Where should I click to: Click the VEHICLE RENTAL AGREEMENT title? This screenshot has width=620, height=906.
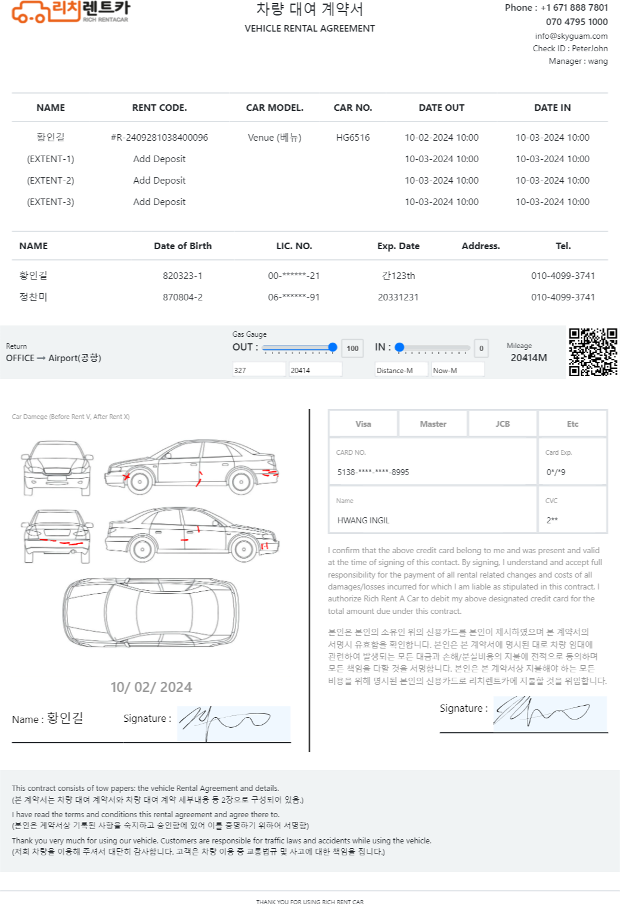tap(310, 29)
